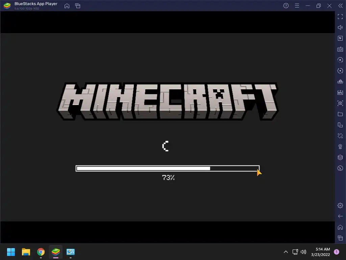The image size is (346, 260).
Task: Lock the mouse cursor via sidebar icon
Action: coord(340,38)
